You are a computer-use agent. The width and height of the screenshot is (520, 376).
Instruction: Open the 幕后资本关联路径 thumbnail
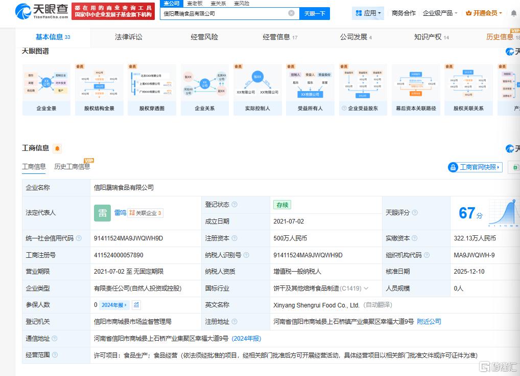point(416,90)
